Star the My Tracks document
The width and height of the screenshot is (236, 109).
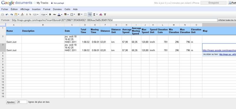(x=35, y=3)
